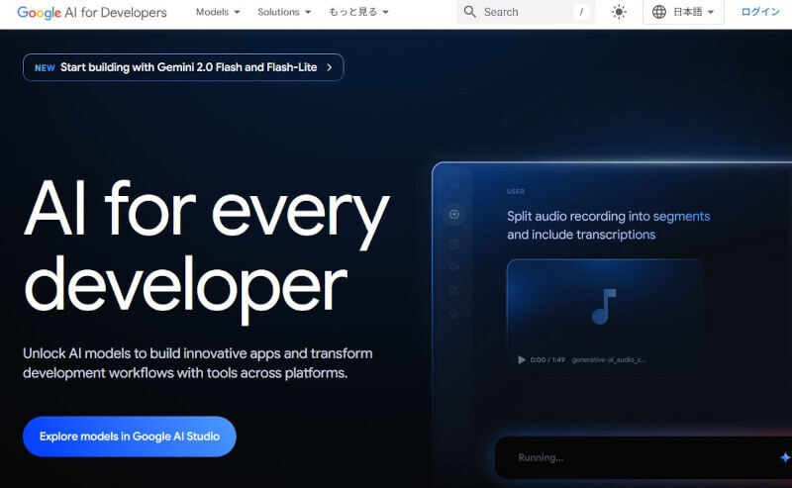The width and height of the screenshot is (792, 488).
Task: Click the globe language icon
Action: pos(659,12)
